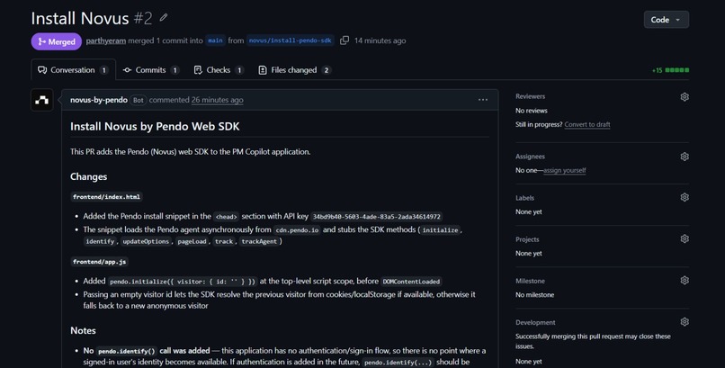The width and height of the screenshot is (725, 368).
Task: Click the Bot label badge
Action: pyautogui.click(x=138, y=100)
